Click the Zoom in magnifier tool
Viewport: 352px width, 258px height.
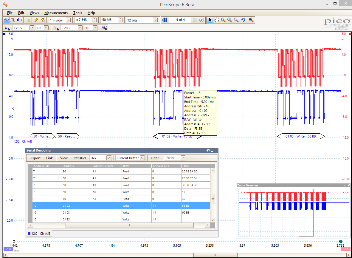[x=230, y=20]
